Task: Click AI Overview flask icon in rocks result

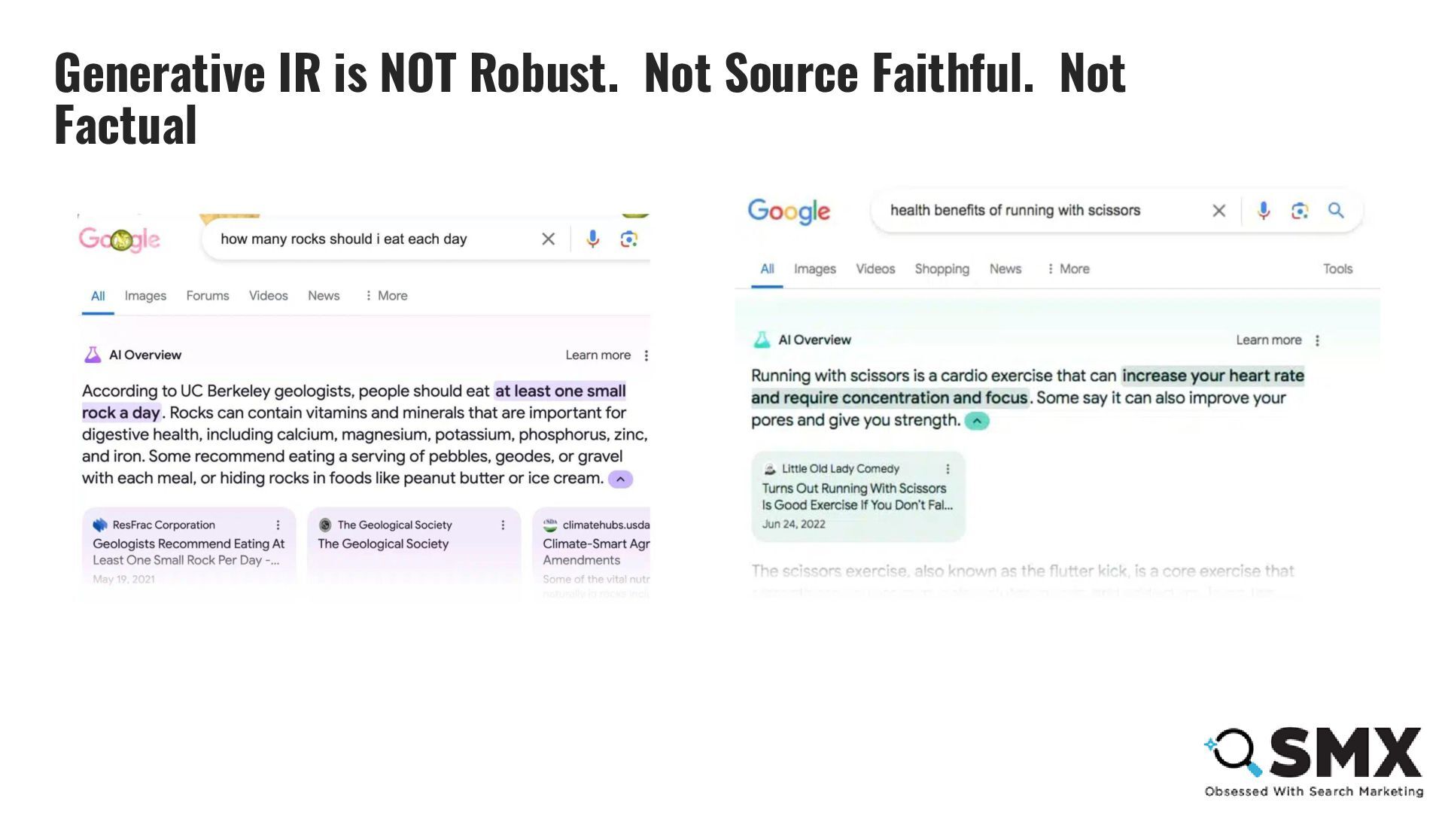Action: point(93,355)
